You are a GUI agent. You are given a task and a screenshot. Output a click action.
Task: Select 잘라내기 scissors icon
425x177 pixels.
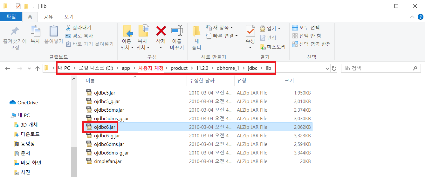[68, 28]
